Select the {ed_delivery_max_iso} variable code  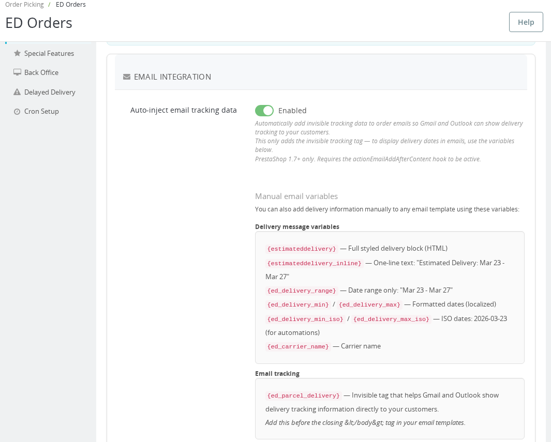click(391, 319)
